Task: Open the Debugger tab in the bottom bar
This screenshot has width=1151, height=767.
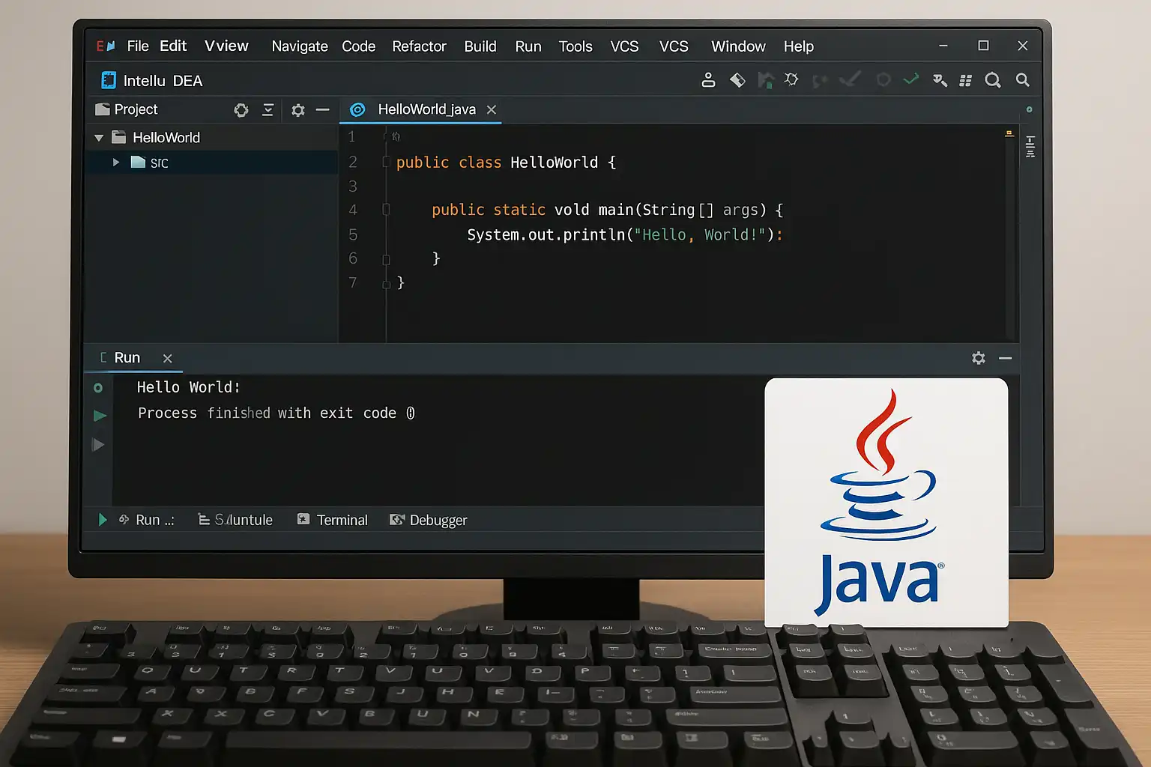Action: (x=429, y=520)
